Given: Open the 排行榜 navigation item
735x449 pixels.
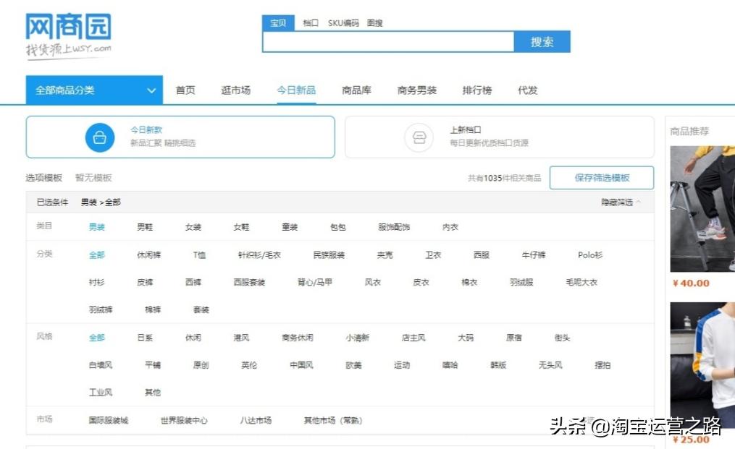Looking at the screenshot, I should pos(476,90).
